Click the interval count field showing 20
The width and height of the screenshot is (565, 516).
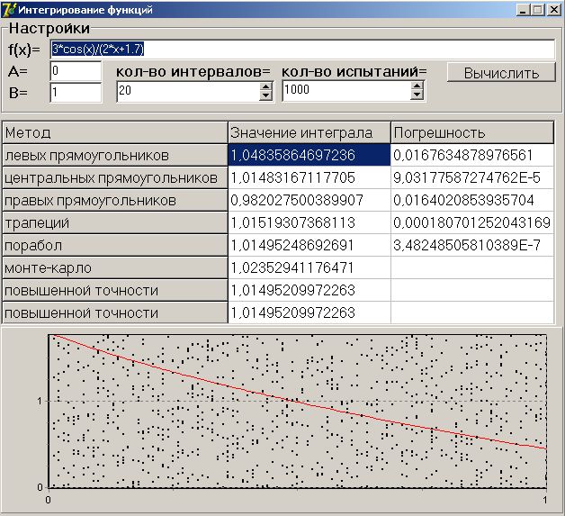click(188, 91)
